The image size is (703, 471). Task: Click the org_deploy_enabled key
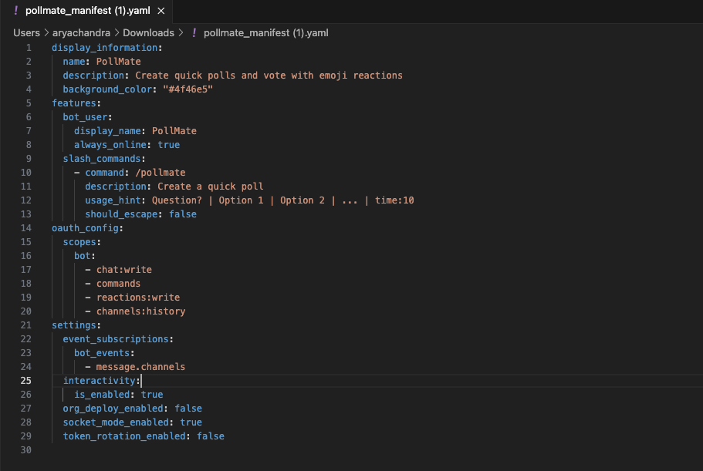113,409
